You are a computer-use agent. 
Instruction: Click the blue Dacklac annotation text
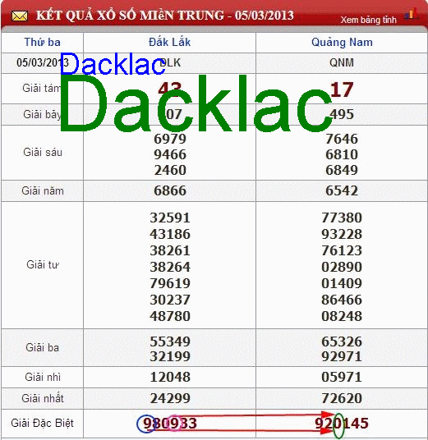tap(113, 64)
